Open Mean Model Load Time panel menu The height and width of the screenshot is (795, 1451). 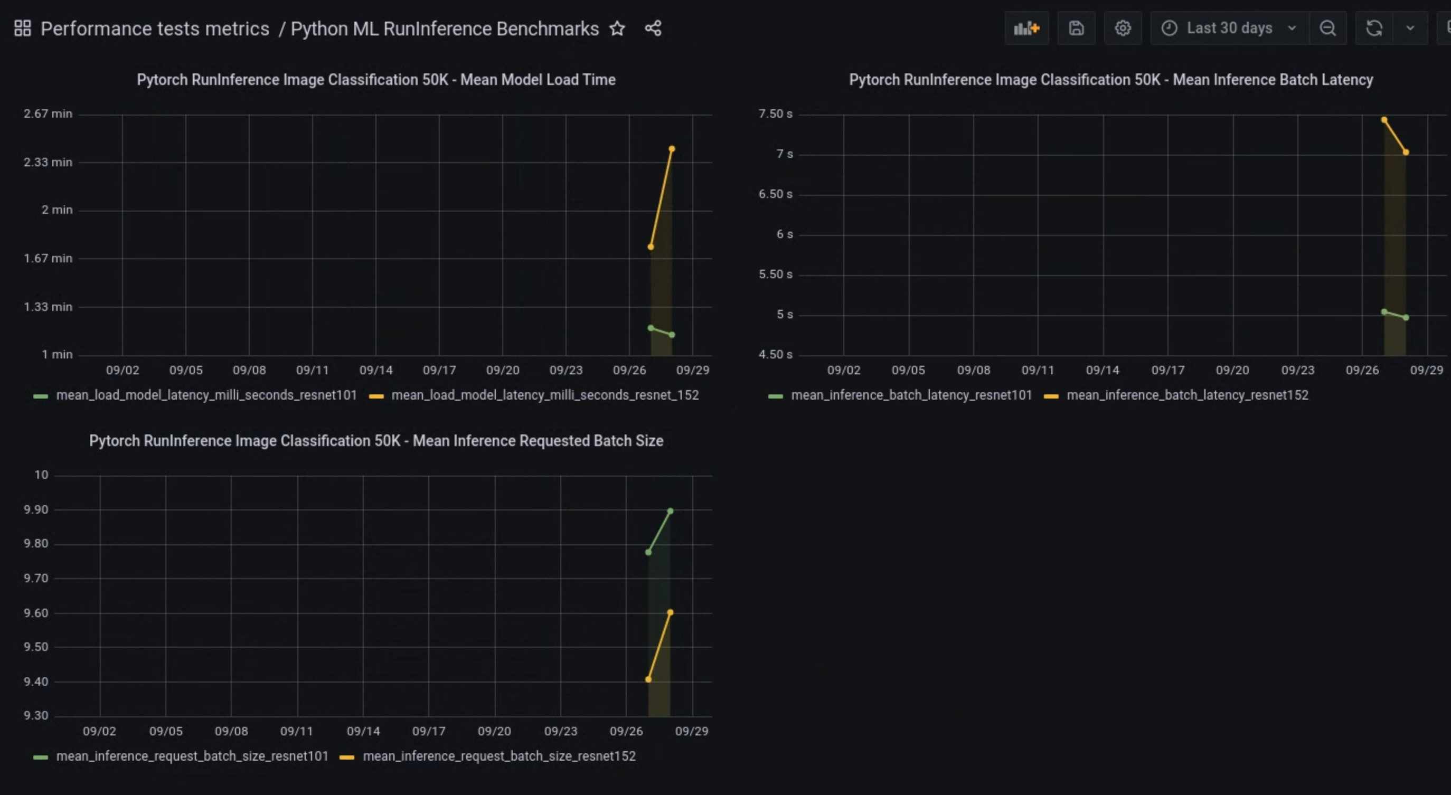coord(376,80)
